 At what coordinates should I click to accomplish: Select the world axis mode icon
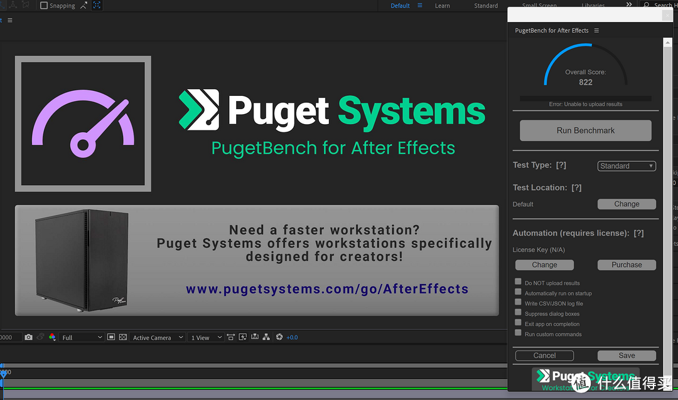coord(13,5)
